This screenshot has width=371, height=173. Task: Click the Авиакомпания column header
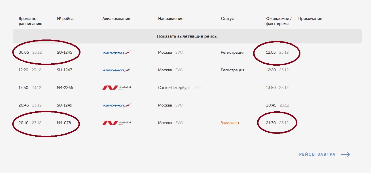pyautogui.click(x=116, y=19)
